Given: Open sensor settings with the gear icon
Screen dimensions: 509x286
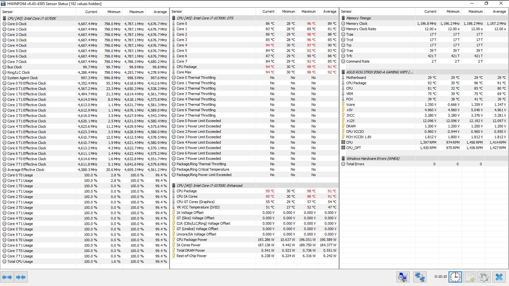Looking at the screenshot, I should point(484,277).
